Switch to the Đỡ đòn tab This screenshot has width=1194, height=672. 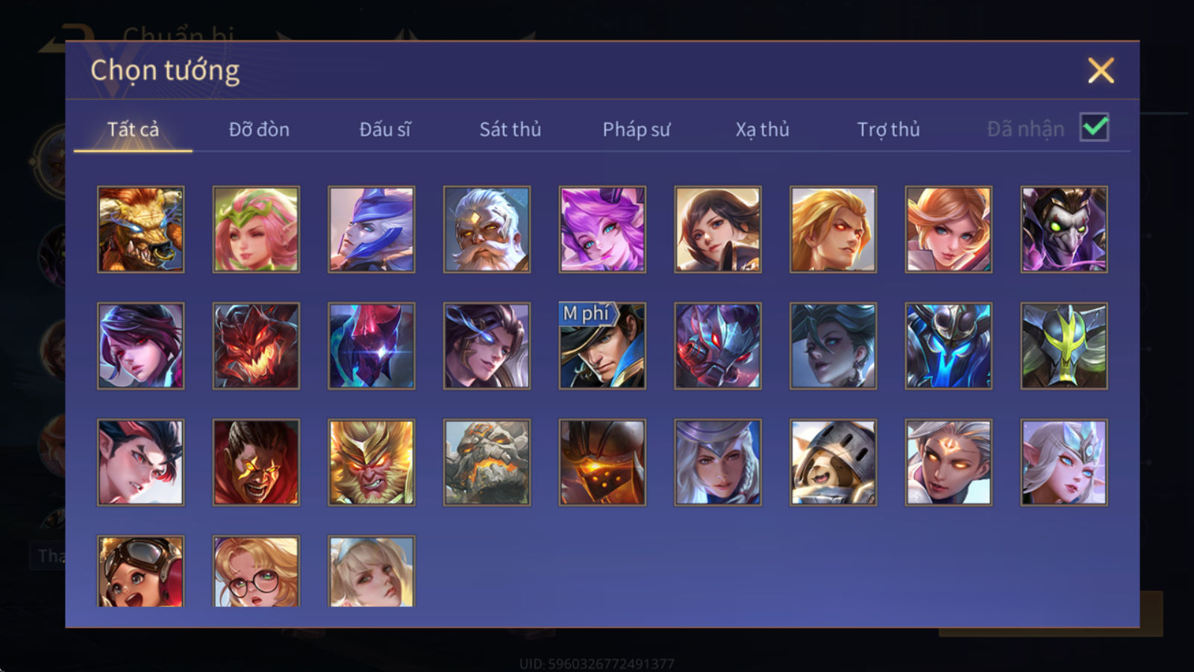pyautogui.click(x=259, y=129)
